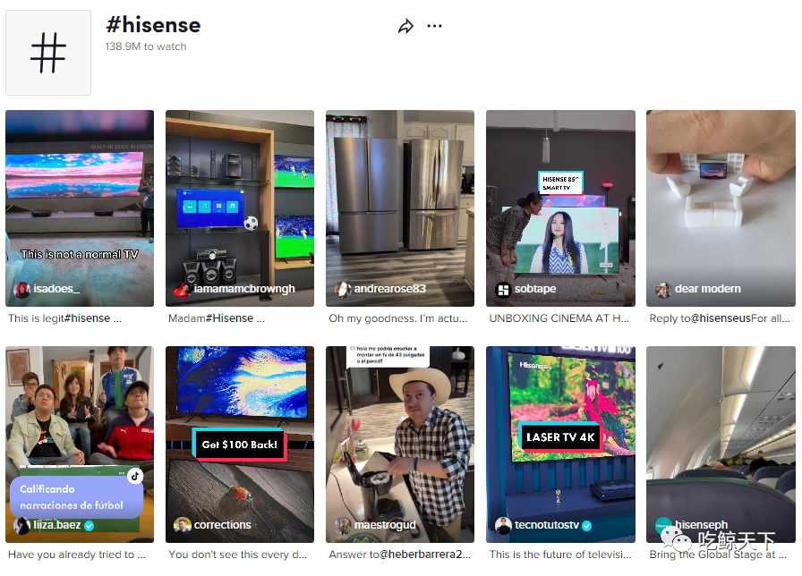The height and width of the screenshot is (576, 802).
Task: Open the "Calificando narraciones de fútbol" video
Action: coord(80,445)
